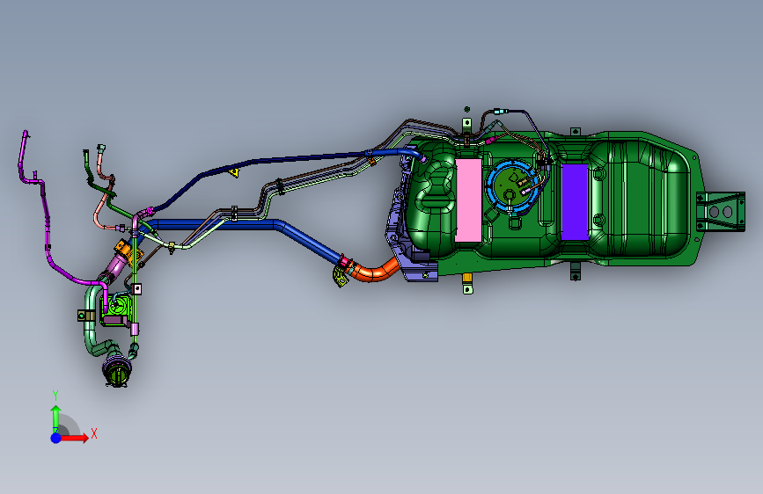The image size is (763, 494).
Task: Select the yellow triangular clip on dark-blue pipe
Action: coord(234,172)
